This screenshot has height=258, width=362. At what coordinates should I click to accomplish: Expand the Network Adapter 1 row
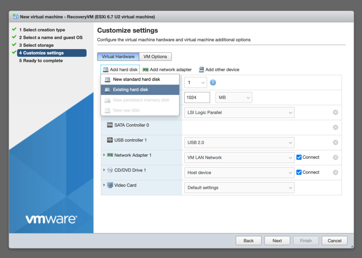click(x=104, y=155)
